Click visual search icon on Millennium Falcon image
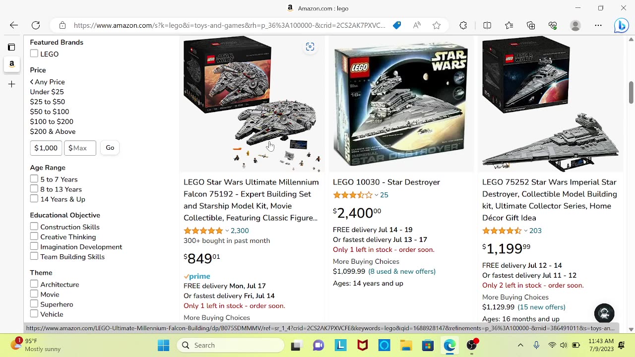Screen dimensions: 635x357 pyautogui.click(x=310, y=47)
